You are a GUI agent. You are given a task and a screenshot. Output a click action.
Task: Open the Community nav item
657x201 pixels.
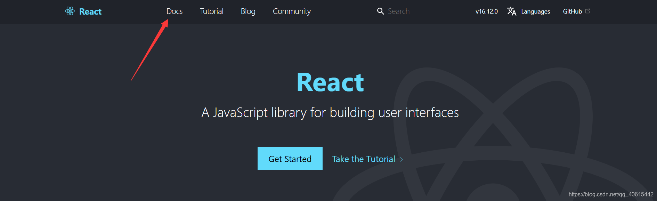click(292, 11)
